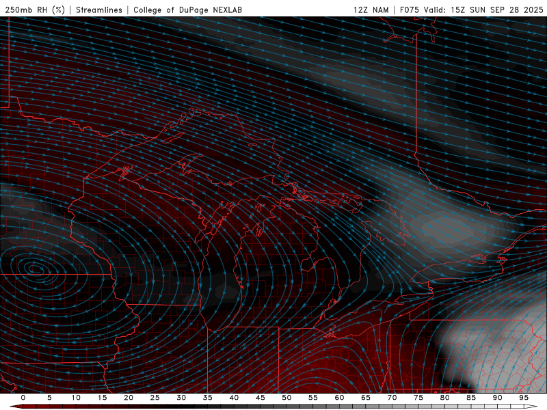Image resolution: width=547 pixels, height=410 pixels.
Task: Select the 95 tick label on the RH scale
Action: 524,398
